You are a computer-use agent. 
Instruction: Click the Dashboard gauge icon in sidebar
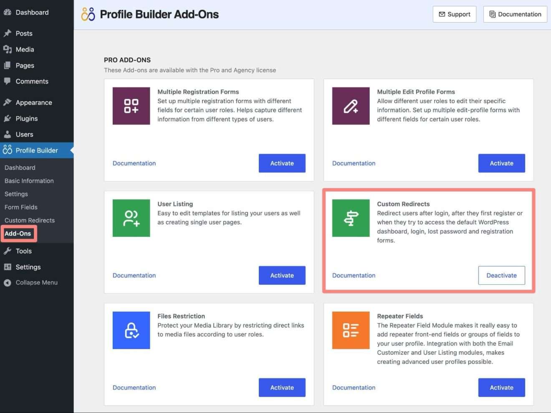click(x=7, y=13)
